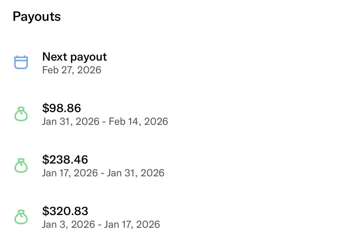Open the $98.86 payout amount
343x247 pixels.
click(x=61, y=108)
